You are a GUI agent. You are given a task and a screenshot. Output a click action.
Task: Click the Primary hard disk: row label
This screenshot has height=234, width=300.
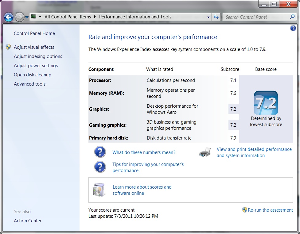coord(108,138)
